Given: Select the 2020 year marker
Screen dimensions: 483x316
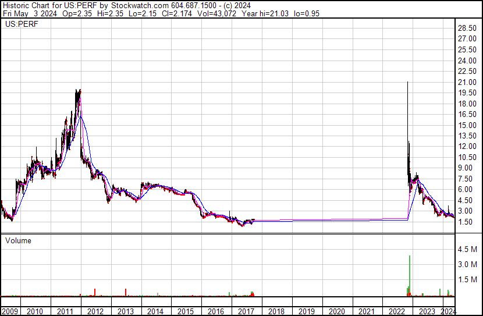Looking at the screenshot, I should pos(336,311).
